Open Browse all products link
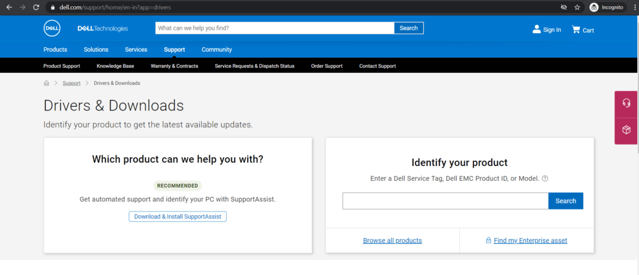 (x=393, y=240)
